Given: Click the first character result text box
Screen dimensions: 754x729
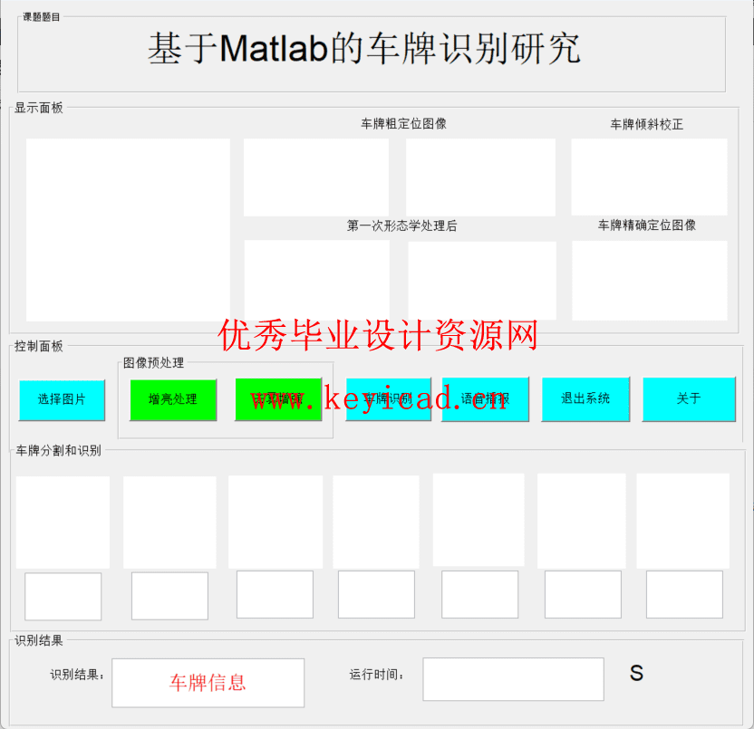Looking at the screenshot, I should (63, 597).
